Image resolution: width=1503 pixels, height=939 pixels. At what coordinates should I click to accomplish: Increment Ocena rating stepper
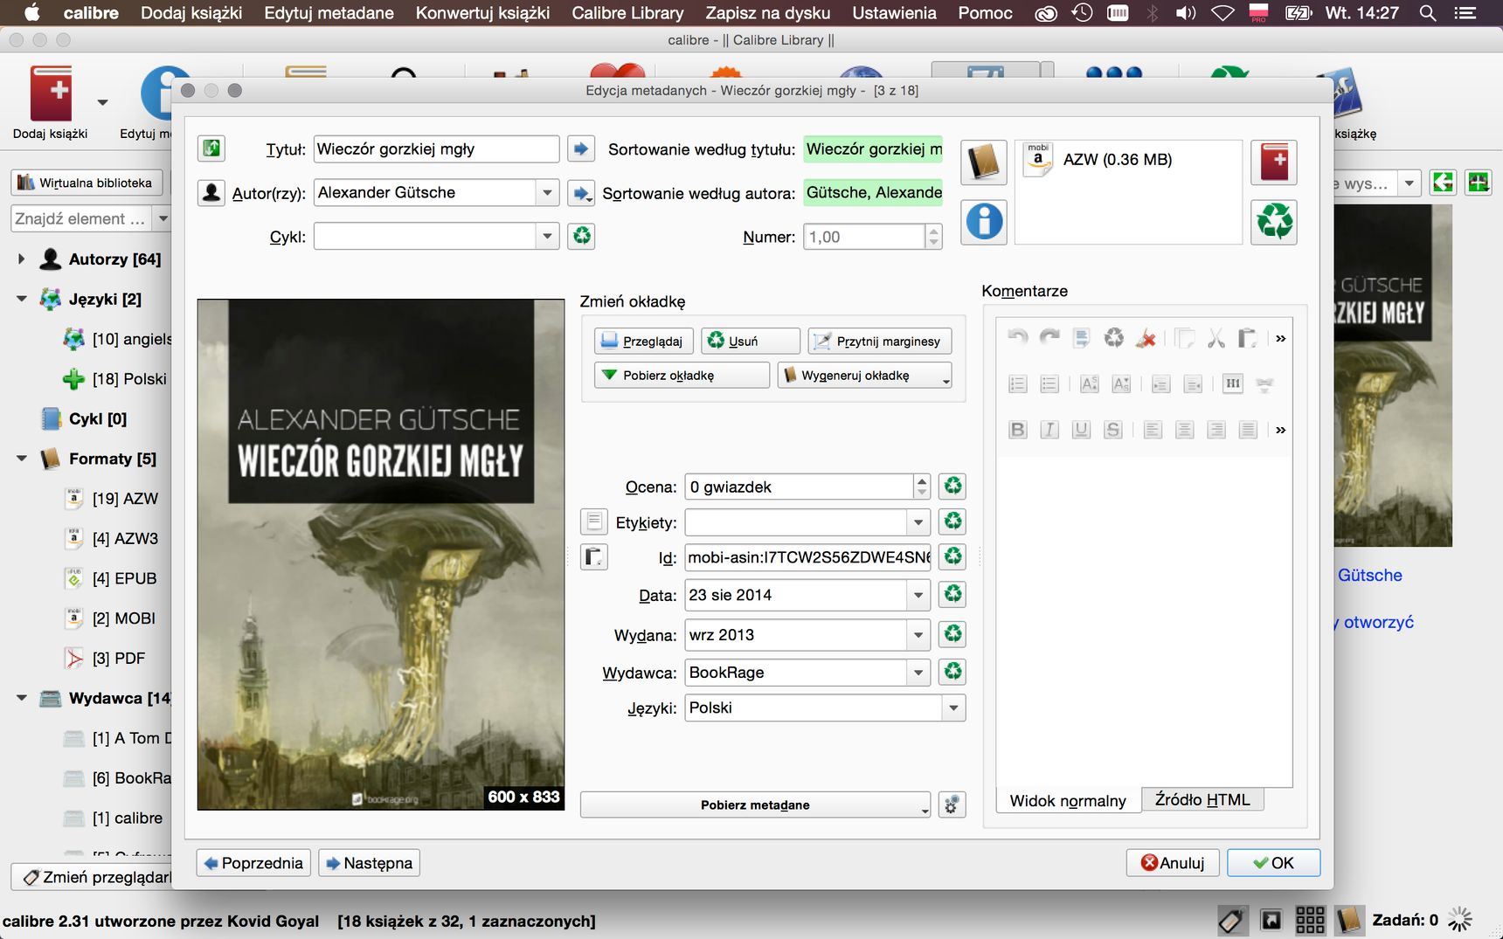(x=922, y=480)
